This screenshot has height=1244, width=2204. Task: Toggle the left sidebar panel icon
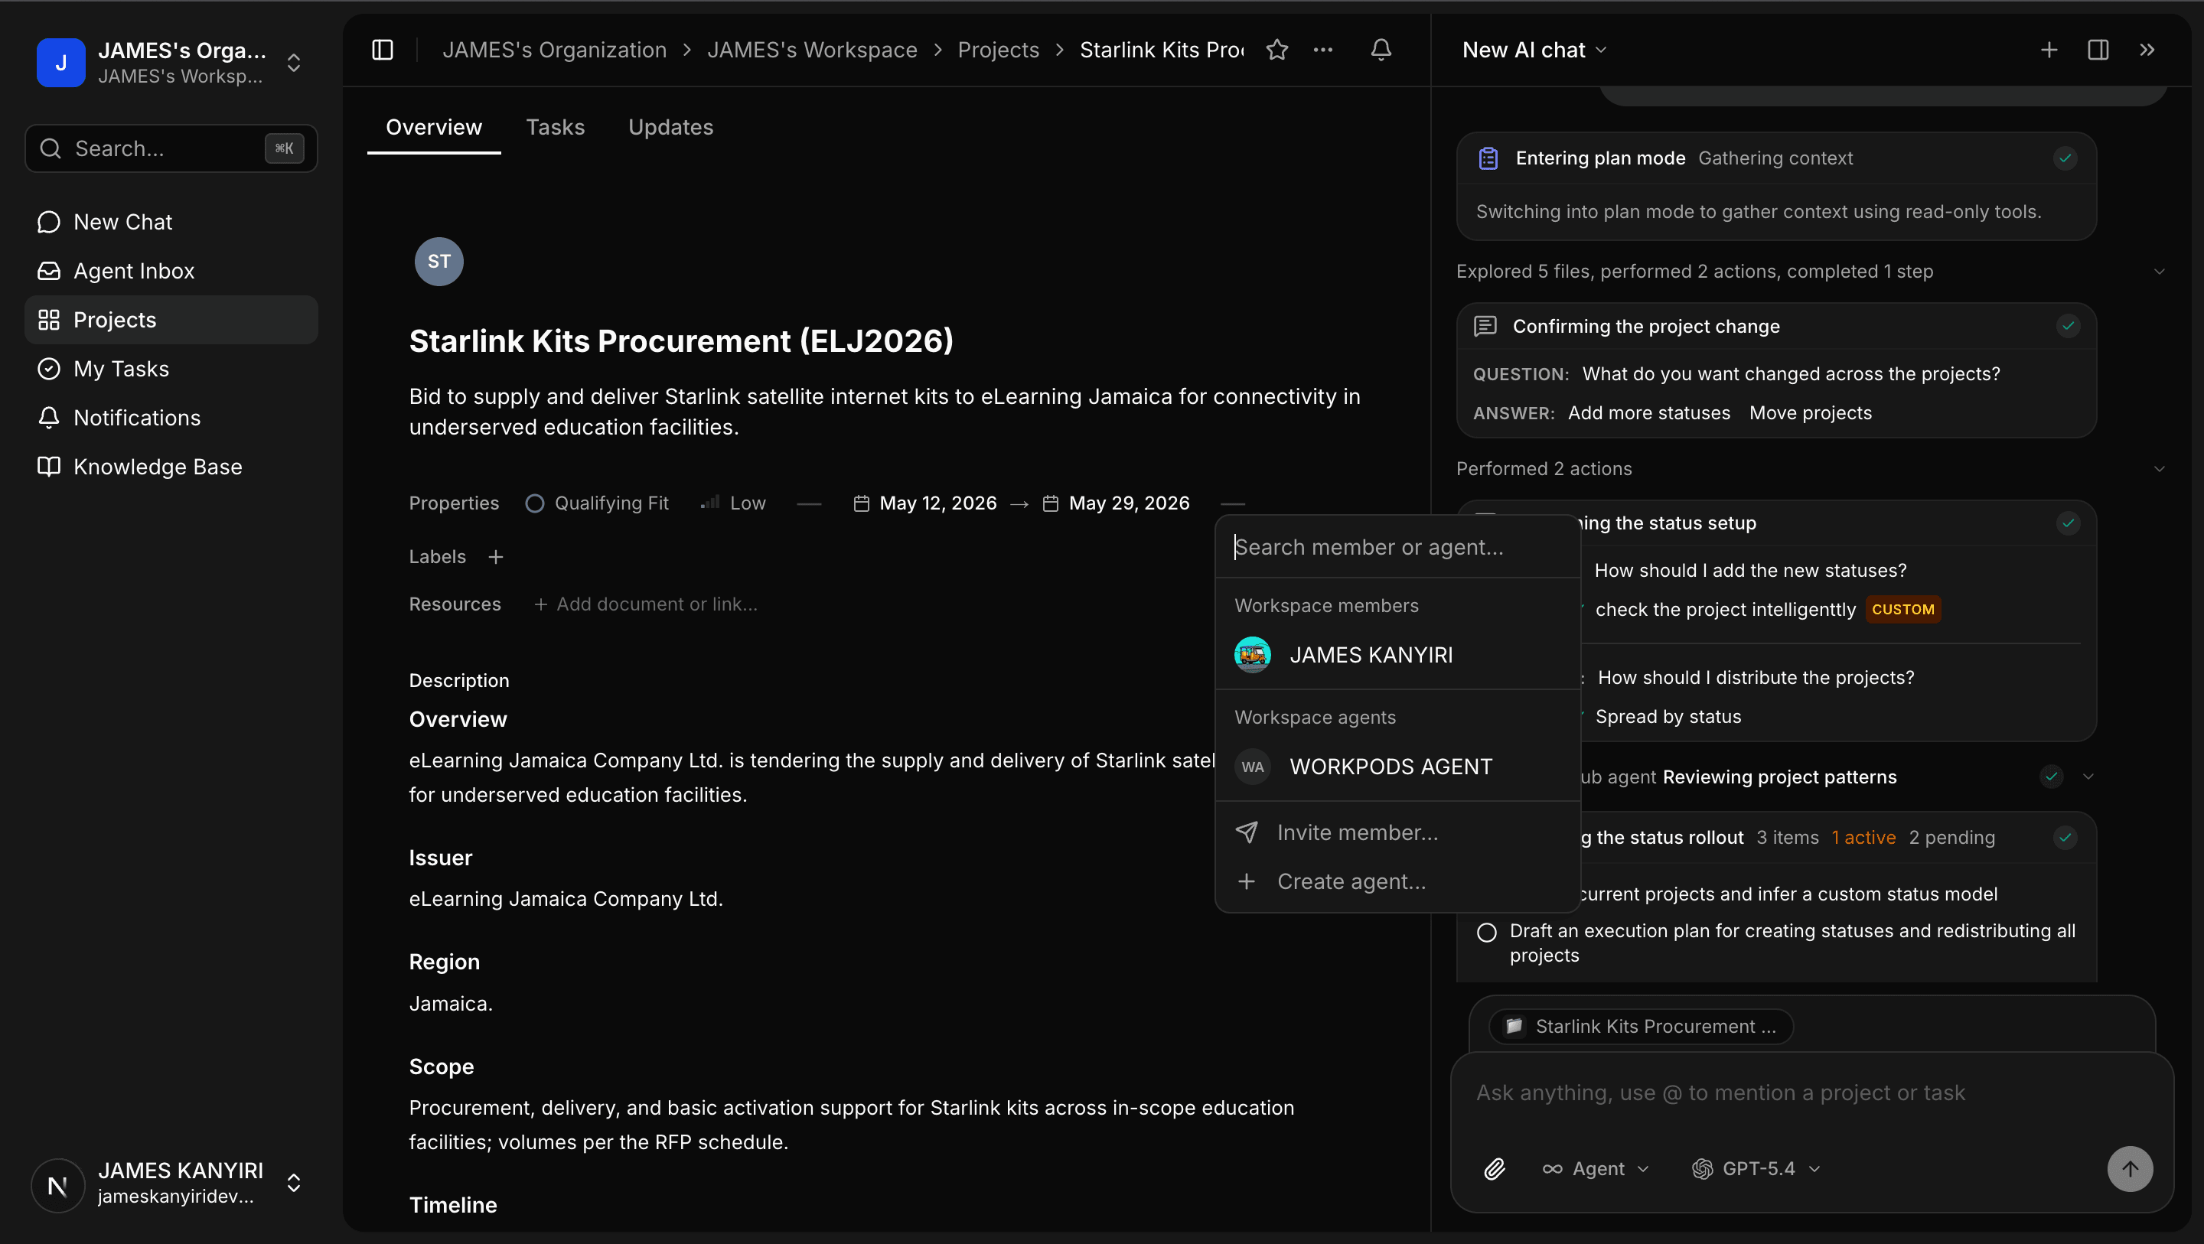(x=383, y=50)
